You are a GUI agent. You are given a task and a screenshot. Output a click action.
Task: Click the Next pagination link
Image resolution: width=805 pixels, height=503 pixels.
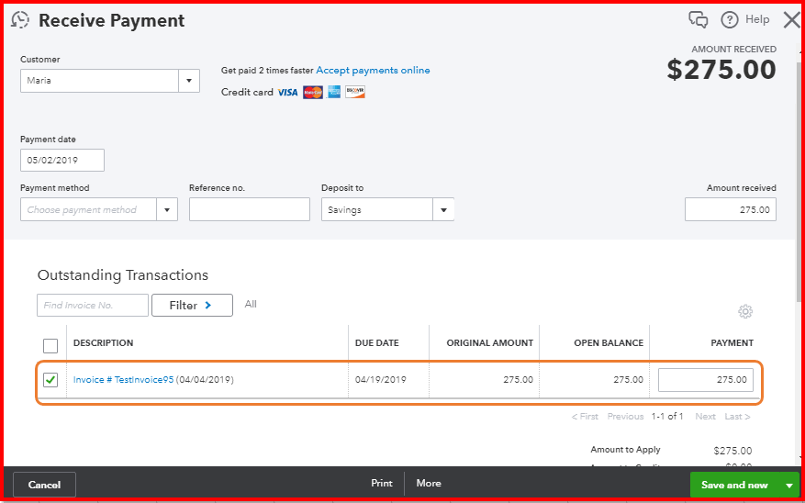[x=705, y=416]
